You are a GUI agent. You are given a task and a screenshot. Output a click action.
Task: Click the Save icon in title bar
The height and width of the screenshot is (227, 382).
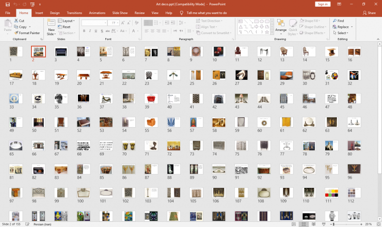8,4
